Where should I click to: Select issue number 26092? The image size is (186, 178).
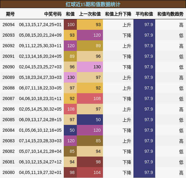(8, 46)
